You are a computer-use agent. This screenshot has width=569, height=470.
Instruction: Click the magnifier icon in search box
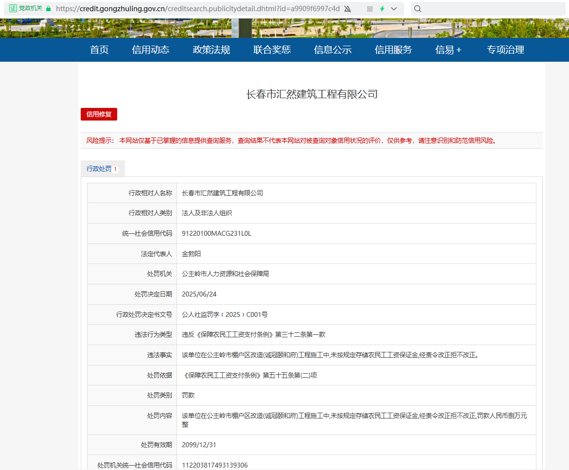(x=418, y=9)
